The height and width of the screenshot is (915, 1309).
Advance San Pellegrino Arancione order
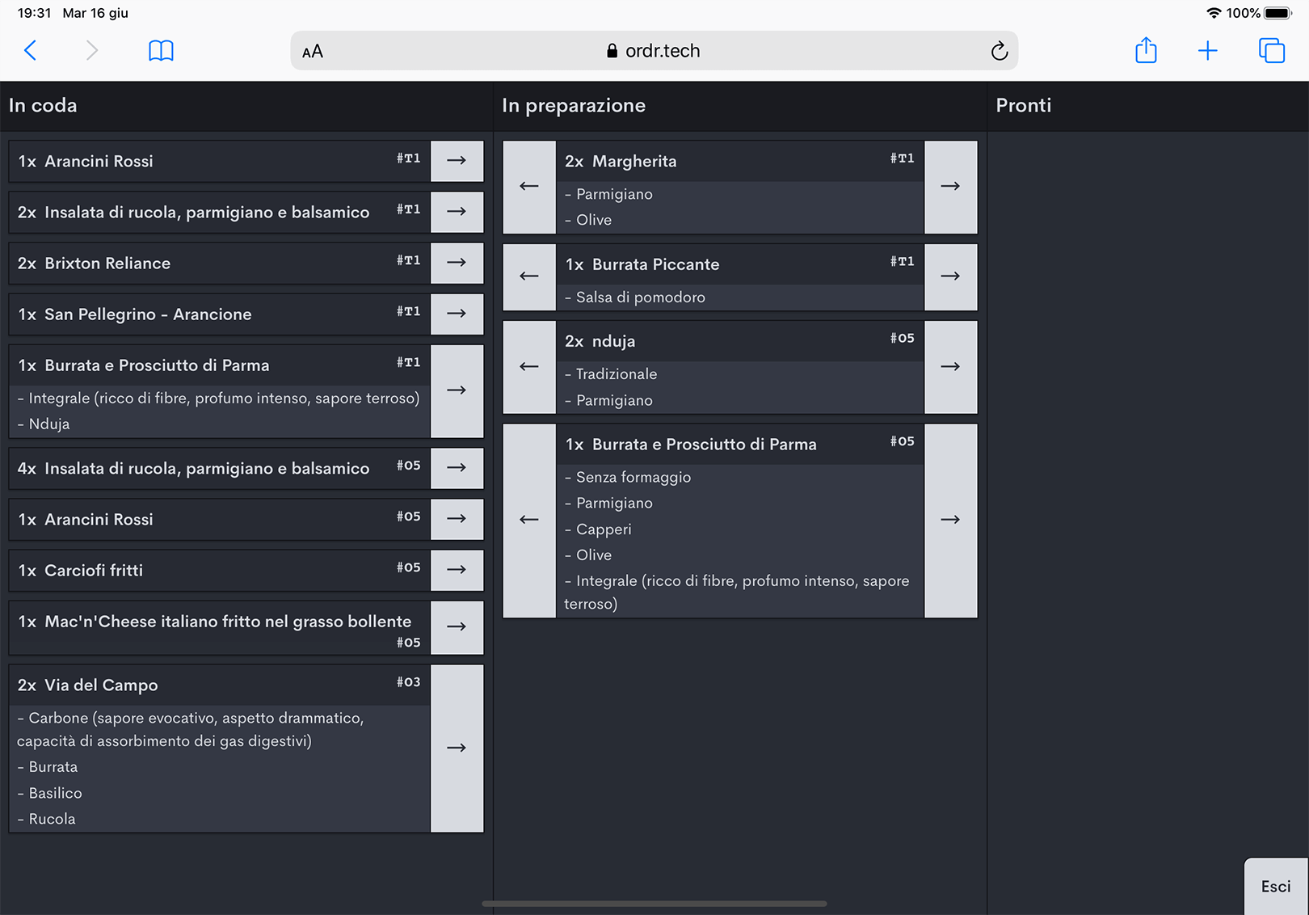(457, 314)
